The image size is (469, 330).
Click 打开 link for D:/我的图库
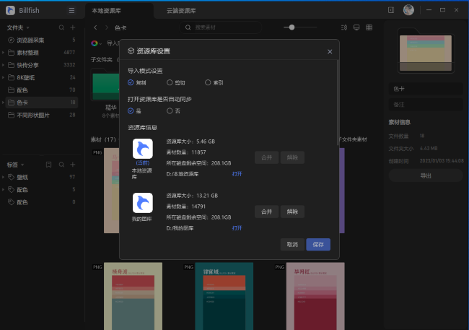pos(237,227)
